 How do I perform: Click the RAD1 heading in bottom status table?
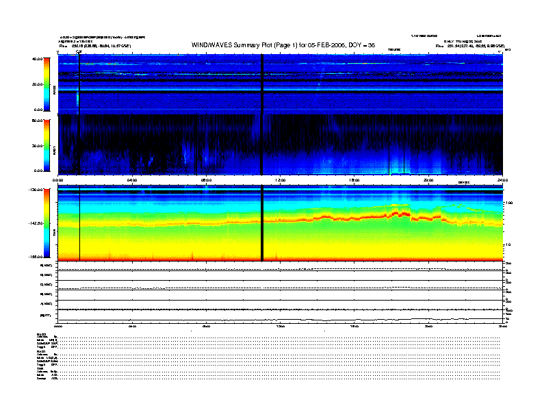[x=42, y=352]
